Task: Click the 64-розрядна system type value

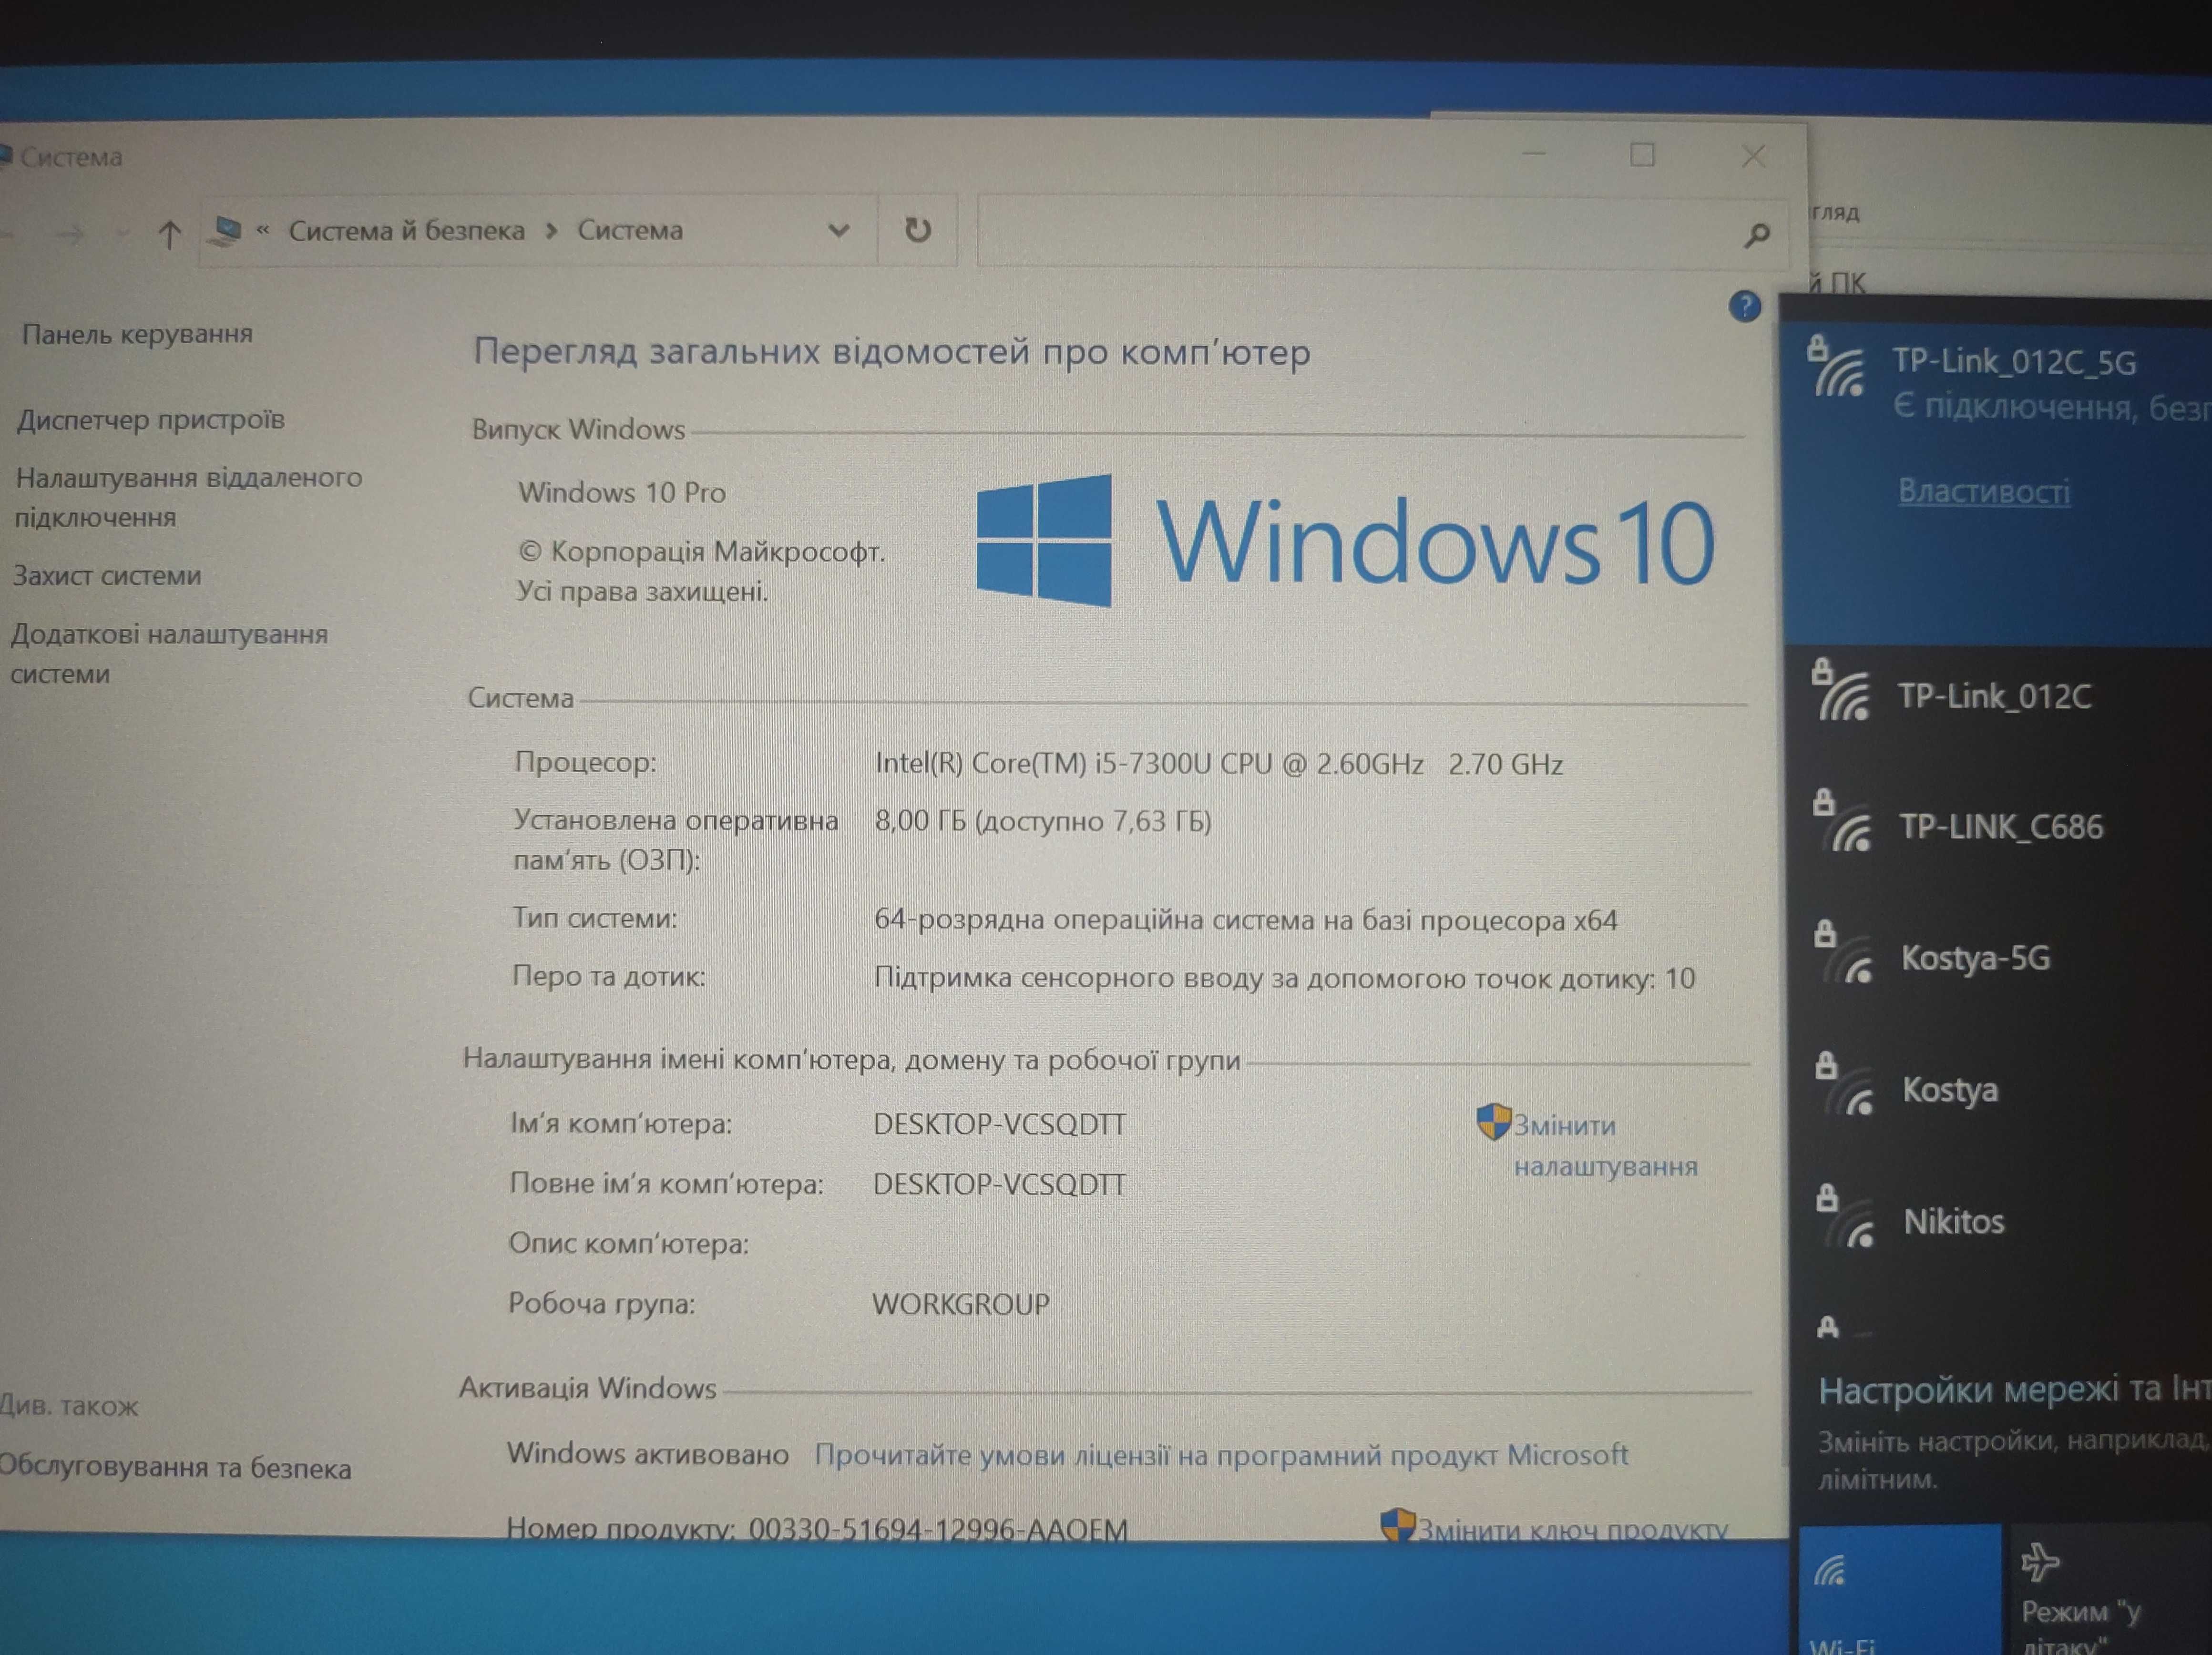Action: point(1246,919)
